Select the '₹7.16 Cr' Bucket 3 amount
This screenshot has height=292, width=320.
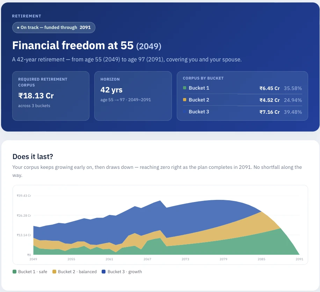pyautogui.click(x=270, y=112)
